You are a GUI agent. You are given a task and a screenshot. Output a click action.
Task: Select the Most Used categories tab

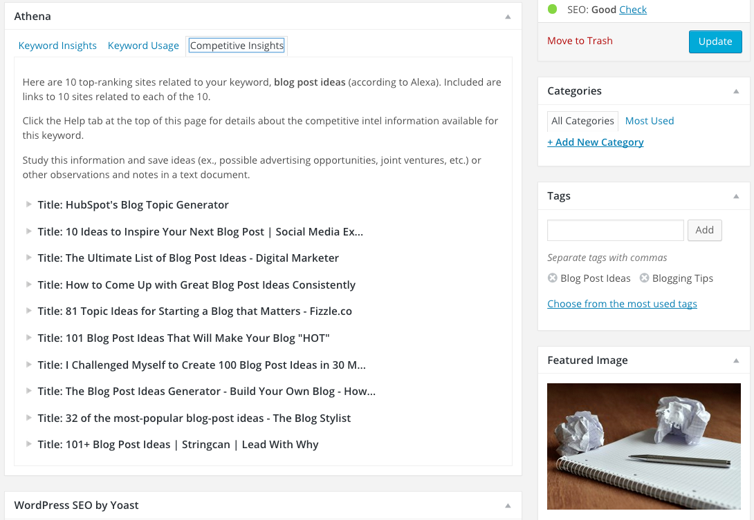[649, 121]
